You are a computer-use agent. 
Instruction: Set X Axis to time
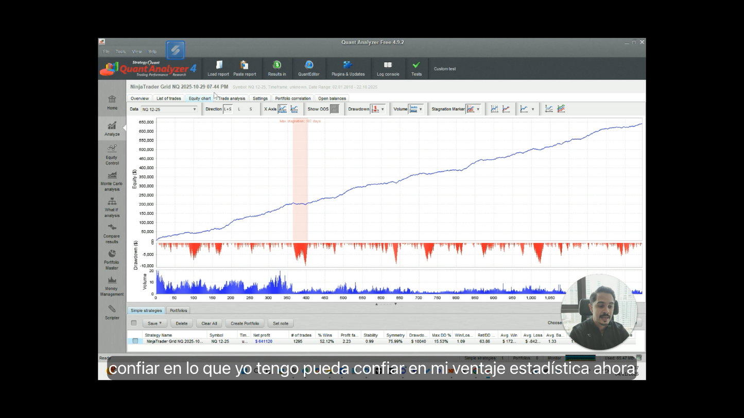tap(295, 109)
